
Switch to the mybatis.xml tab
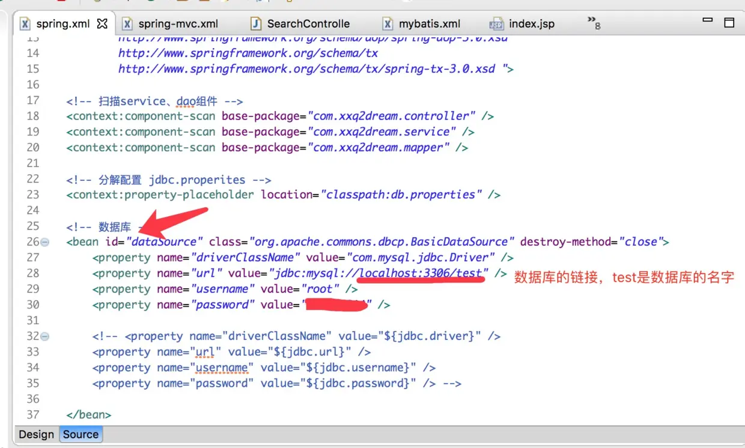pyautogui.click(x=430, y=24)
